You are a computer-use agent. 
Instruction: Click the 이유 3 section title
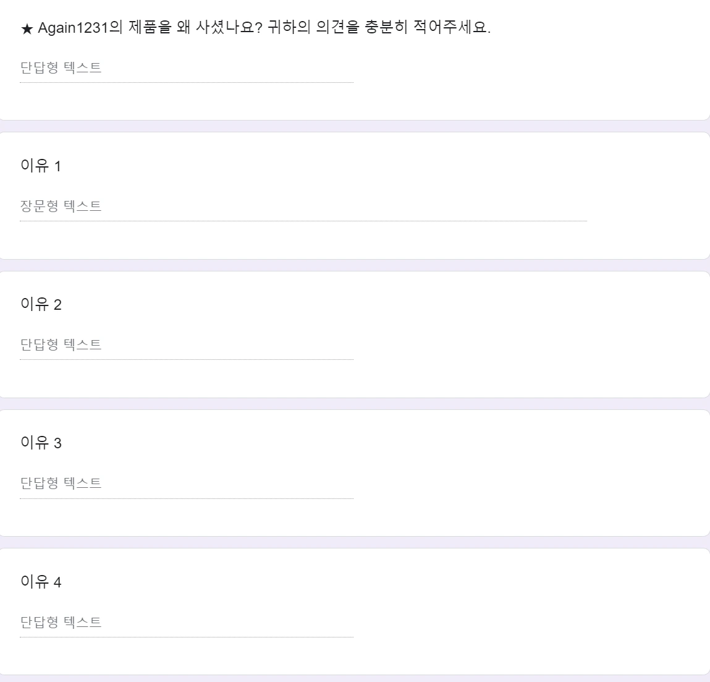tap(39, 443)
